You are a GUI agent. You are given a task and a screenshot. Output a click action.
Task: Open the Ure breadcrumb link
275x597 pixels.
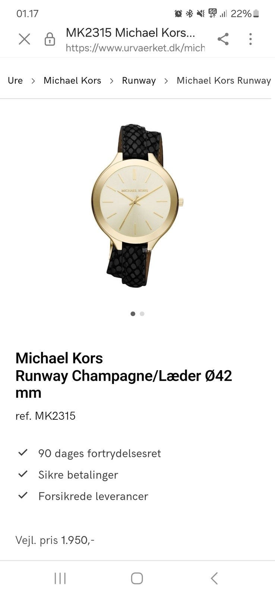tap(15, 81)
